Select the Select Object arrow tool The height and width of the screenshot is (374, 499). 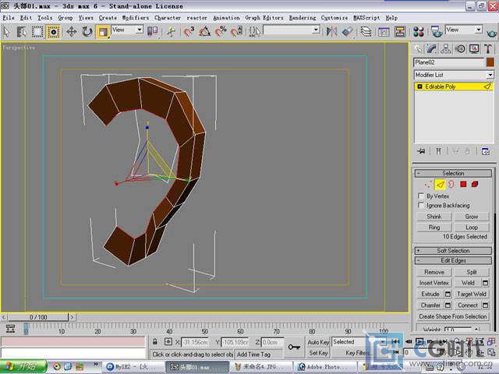pyautogui.click(x=6, y=31)
